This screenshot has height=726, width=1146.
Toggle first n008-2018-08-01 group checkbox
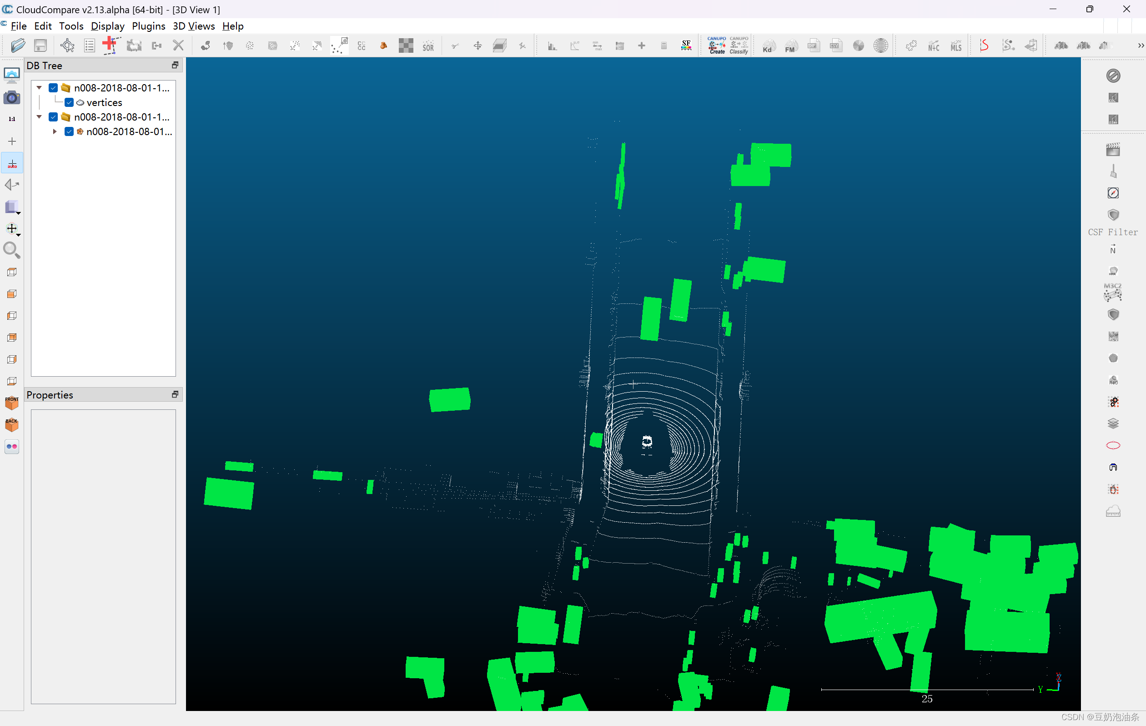coord(53,88)
